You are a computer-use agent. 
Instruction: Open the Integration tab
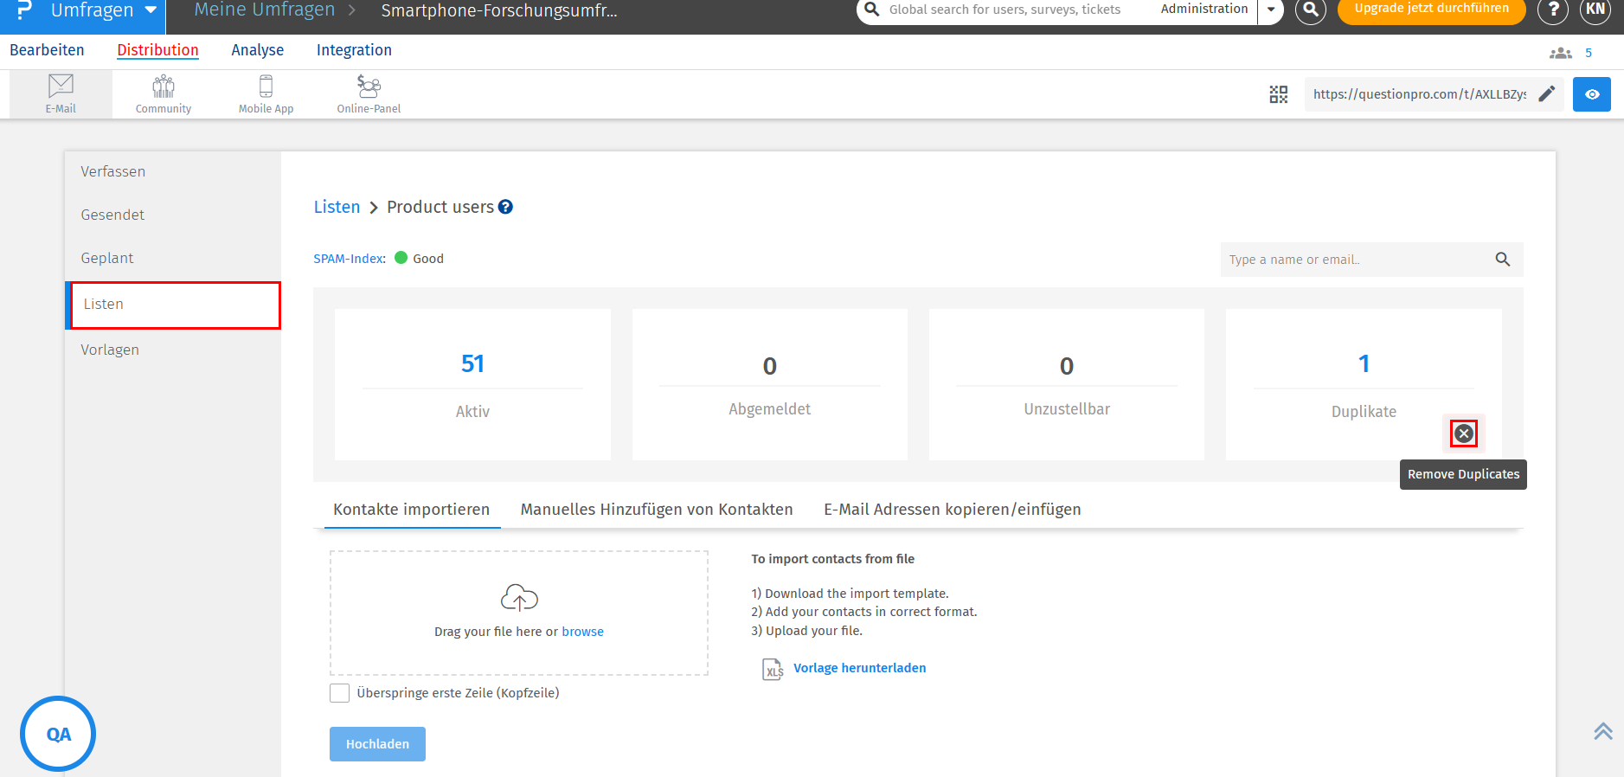354,50
